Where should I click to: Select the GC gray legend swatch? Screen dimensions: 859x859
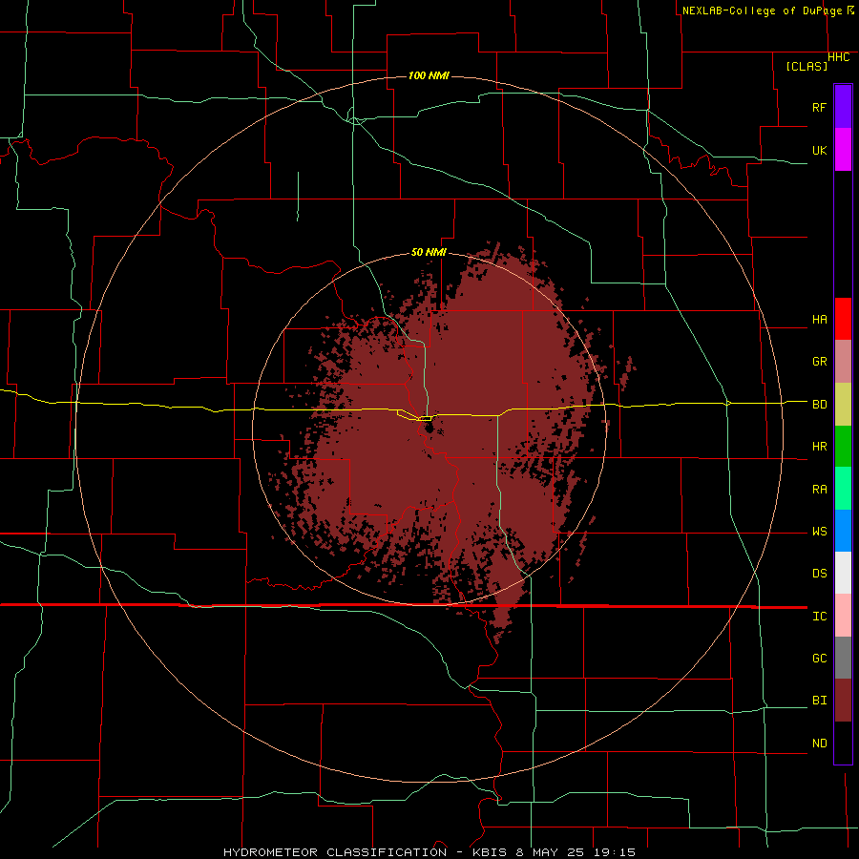click(x=843, y=658)
